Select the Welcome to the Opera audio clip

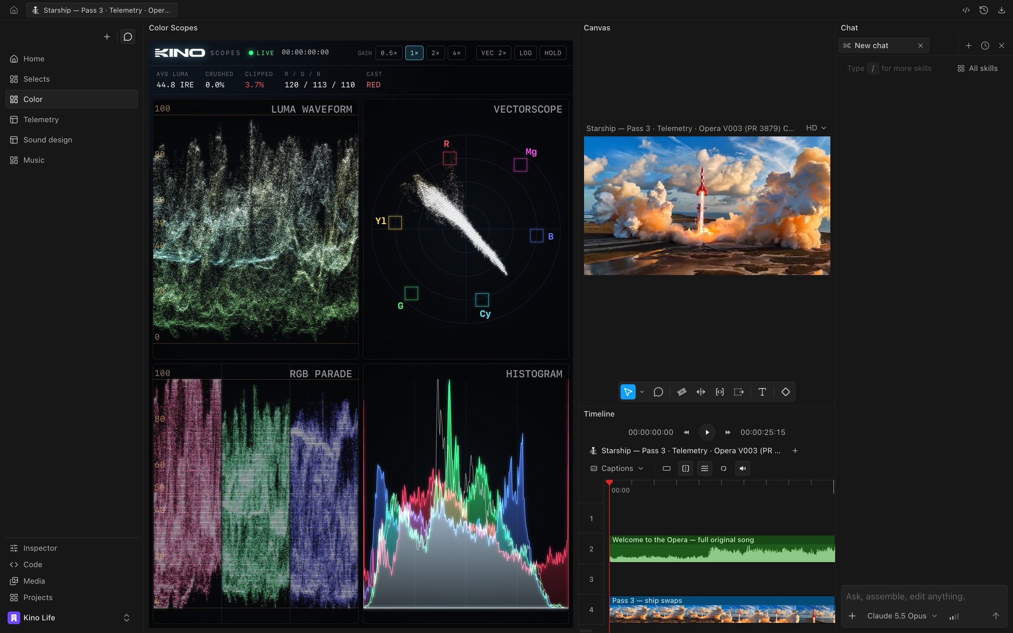[x=722, y=549]
